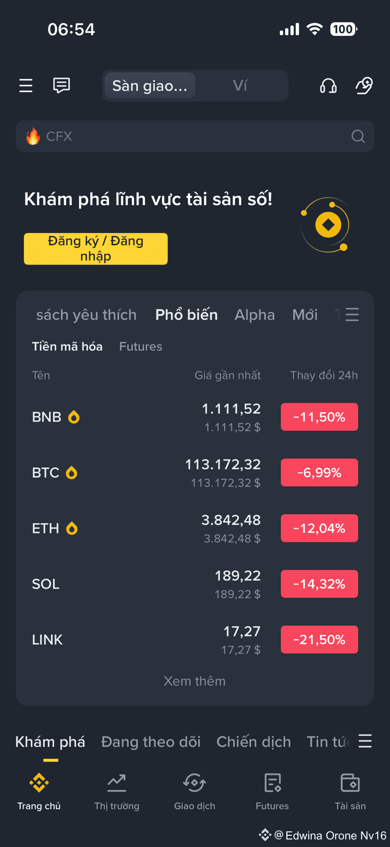Switch to the Alpha tab
Image resolution: width=390 pixels, height=847 pixels.
255,315
